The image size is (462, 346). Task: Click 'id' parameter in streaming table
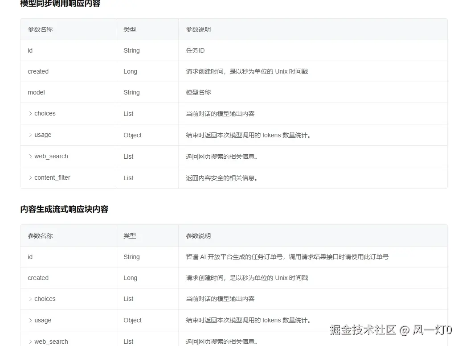click(30, 257)
